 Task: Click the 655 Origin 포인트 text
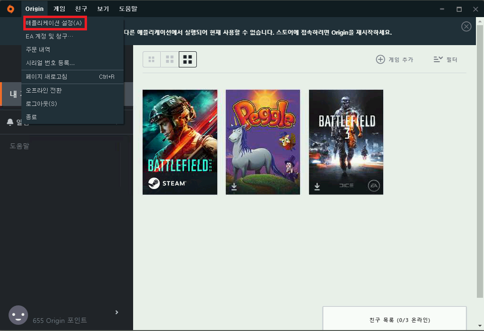pyautogui.click(x=60, y=321)
